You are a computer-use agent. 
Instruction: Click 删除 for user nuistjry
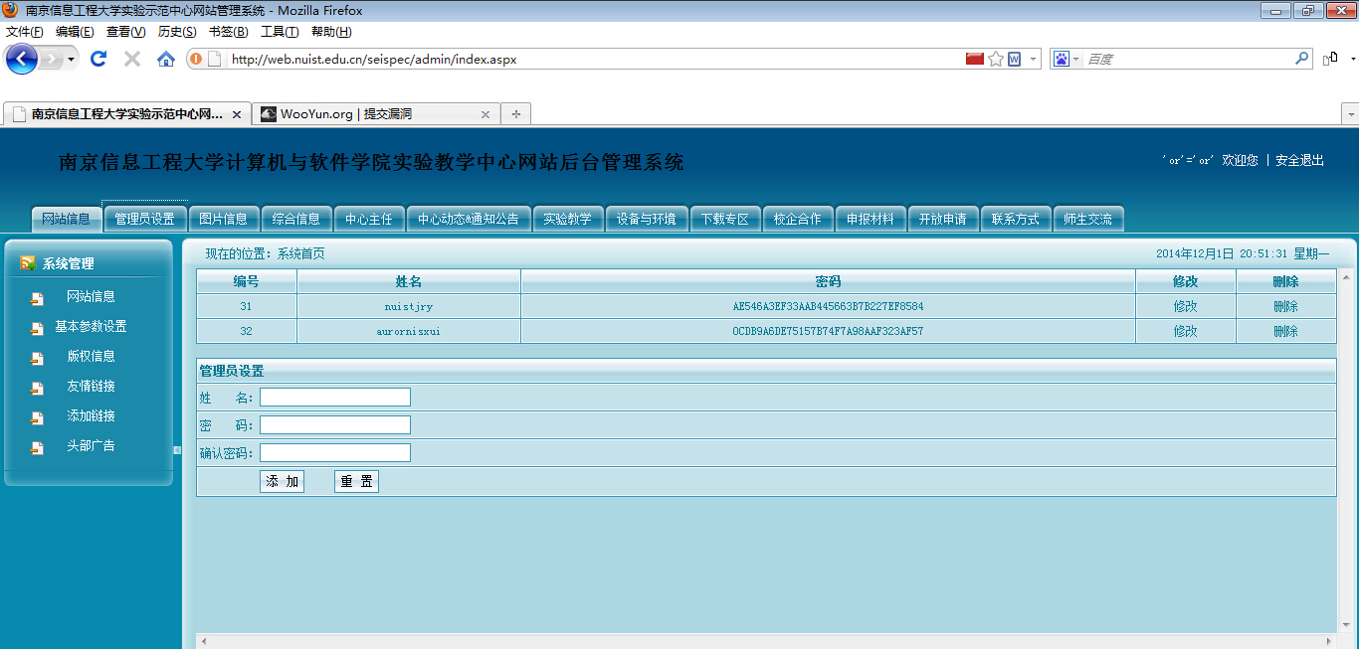1285,306
